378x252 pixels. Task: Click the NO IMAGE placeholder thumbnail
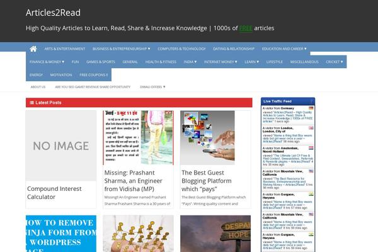(x=61, y=146)
